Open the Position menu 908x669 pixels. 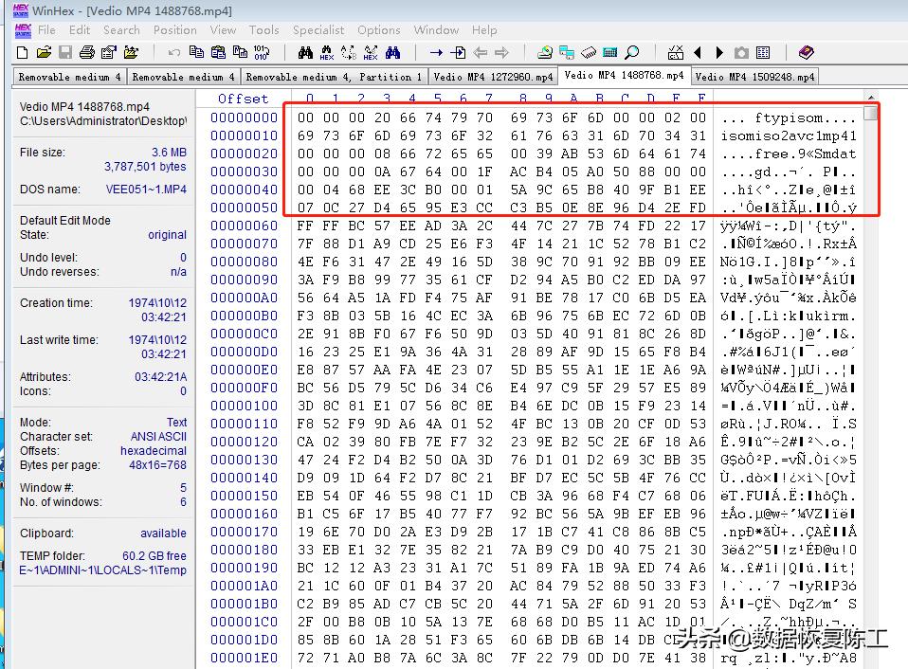coord(175,30)
